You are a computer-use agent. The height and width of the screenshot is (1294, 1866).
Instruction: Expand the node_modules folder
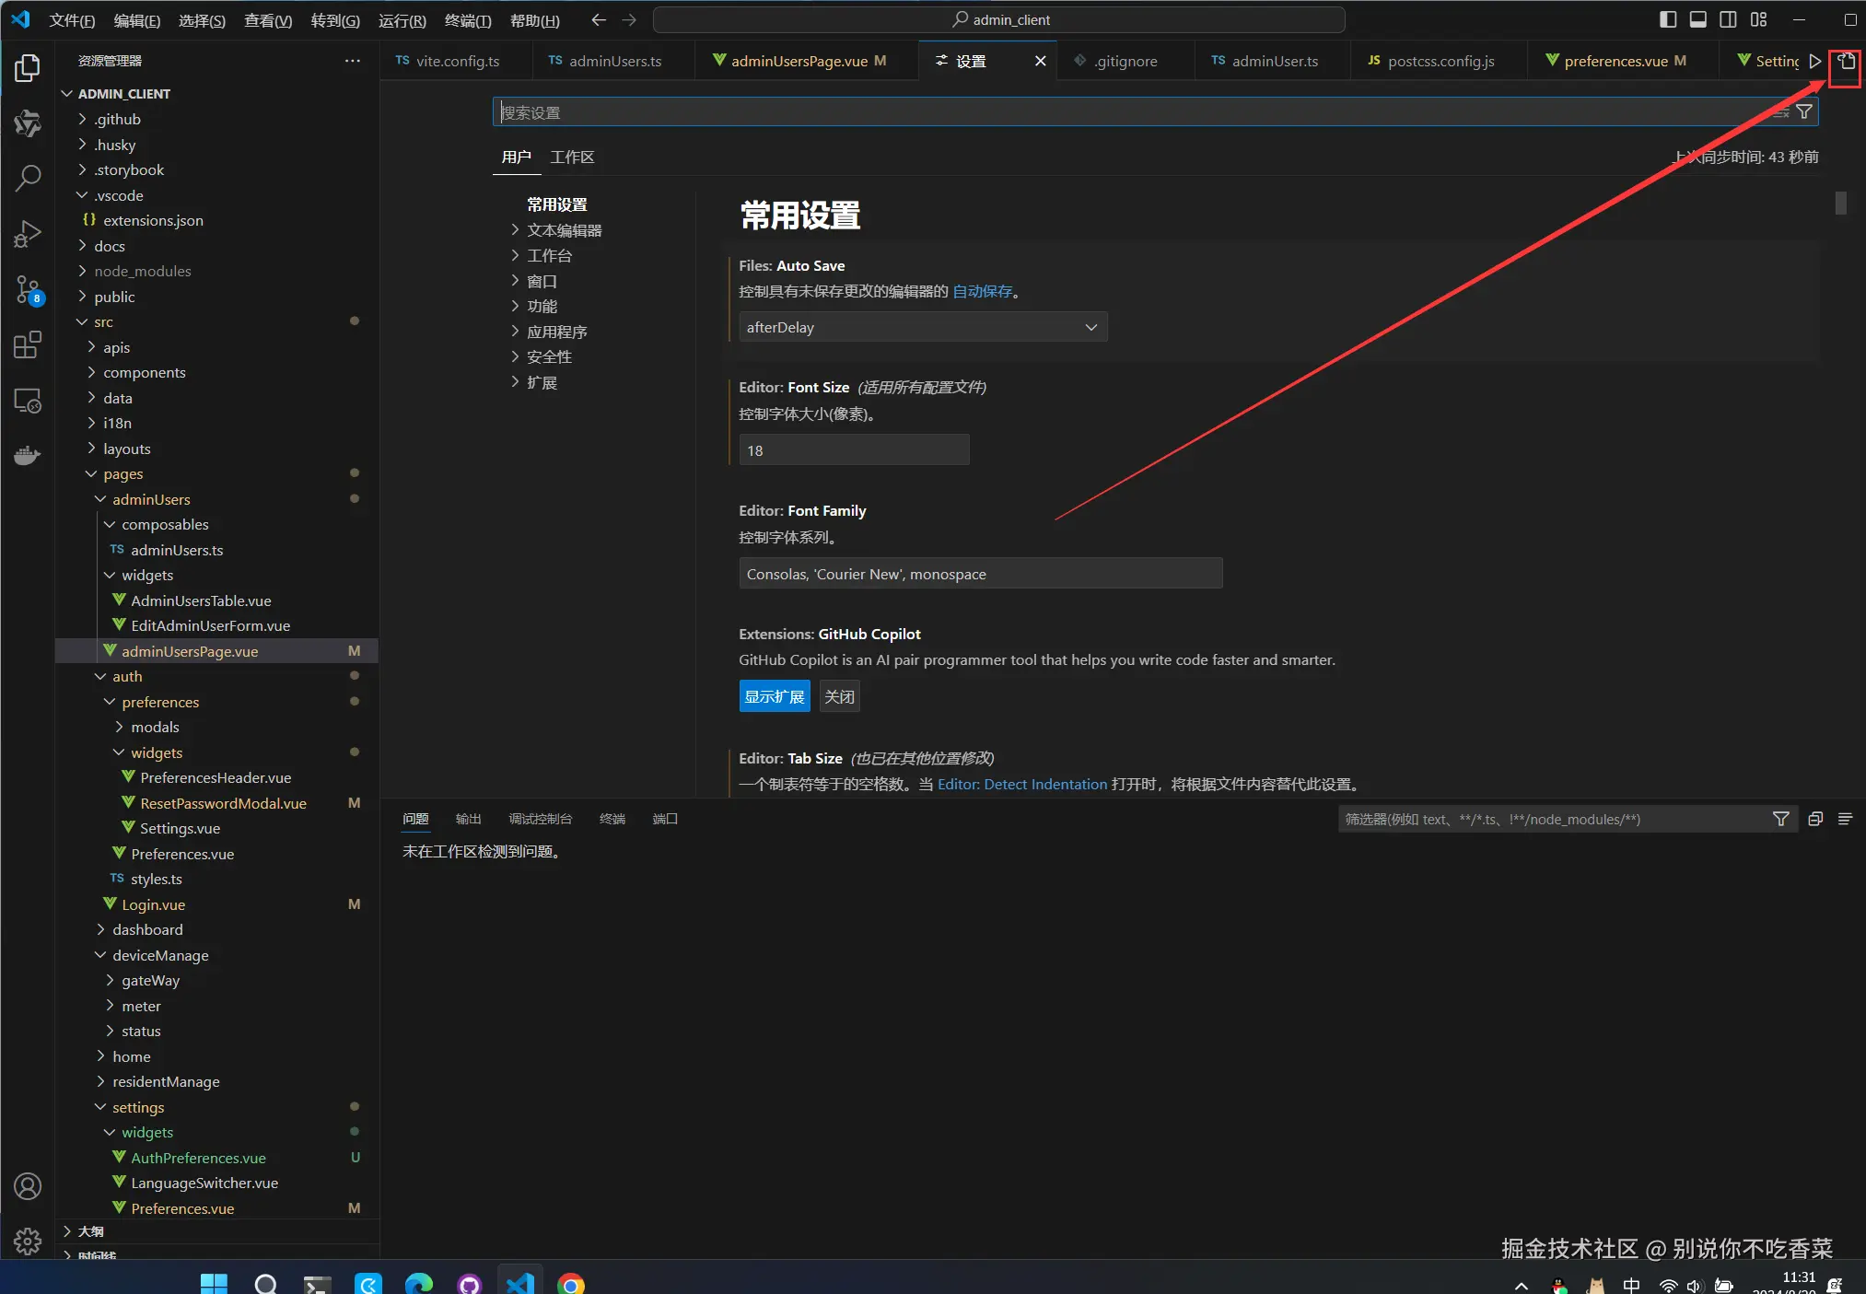pos(142,271)
